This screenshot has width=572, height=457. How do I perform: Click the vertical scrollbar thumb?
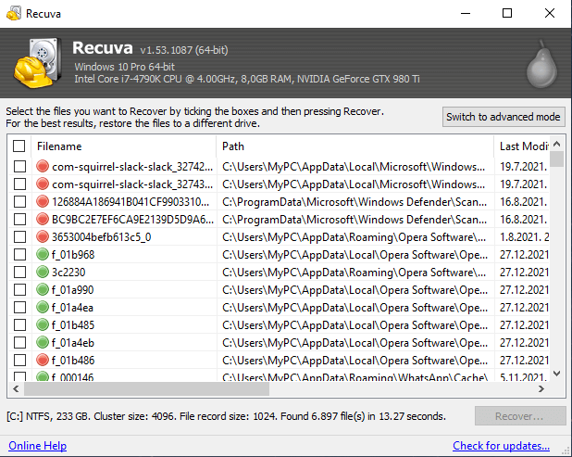[x=556, y=159]
